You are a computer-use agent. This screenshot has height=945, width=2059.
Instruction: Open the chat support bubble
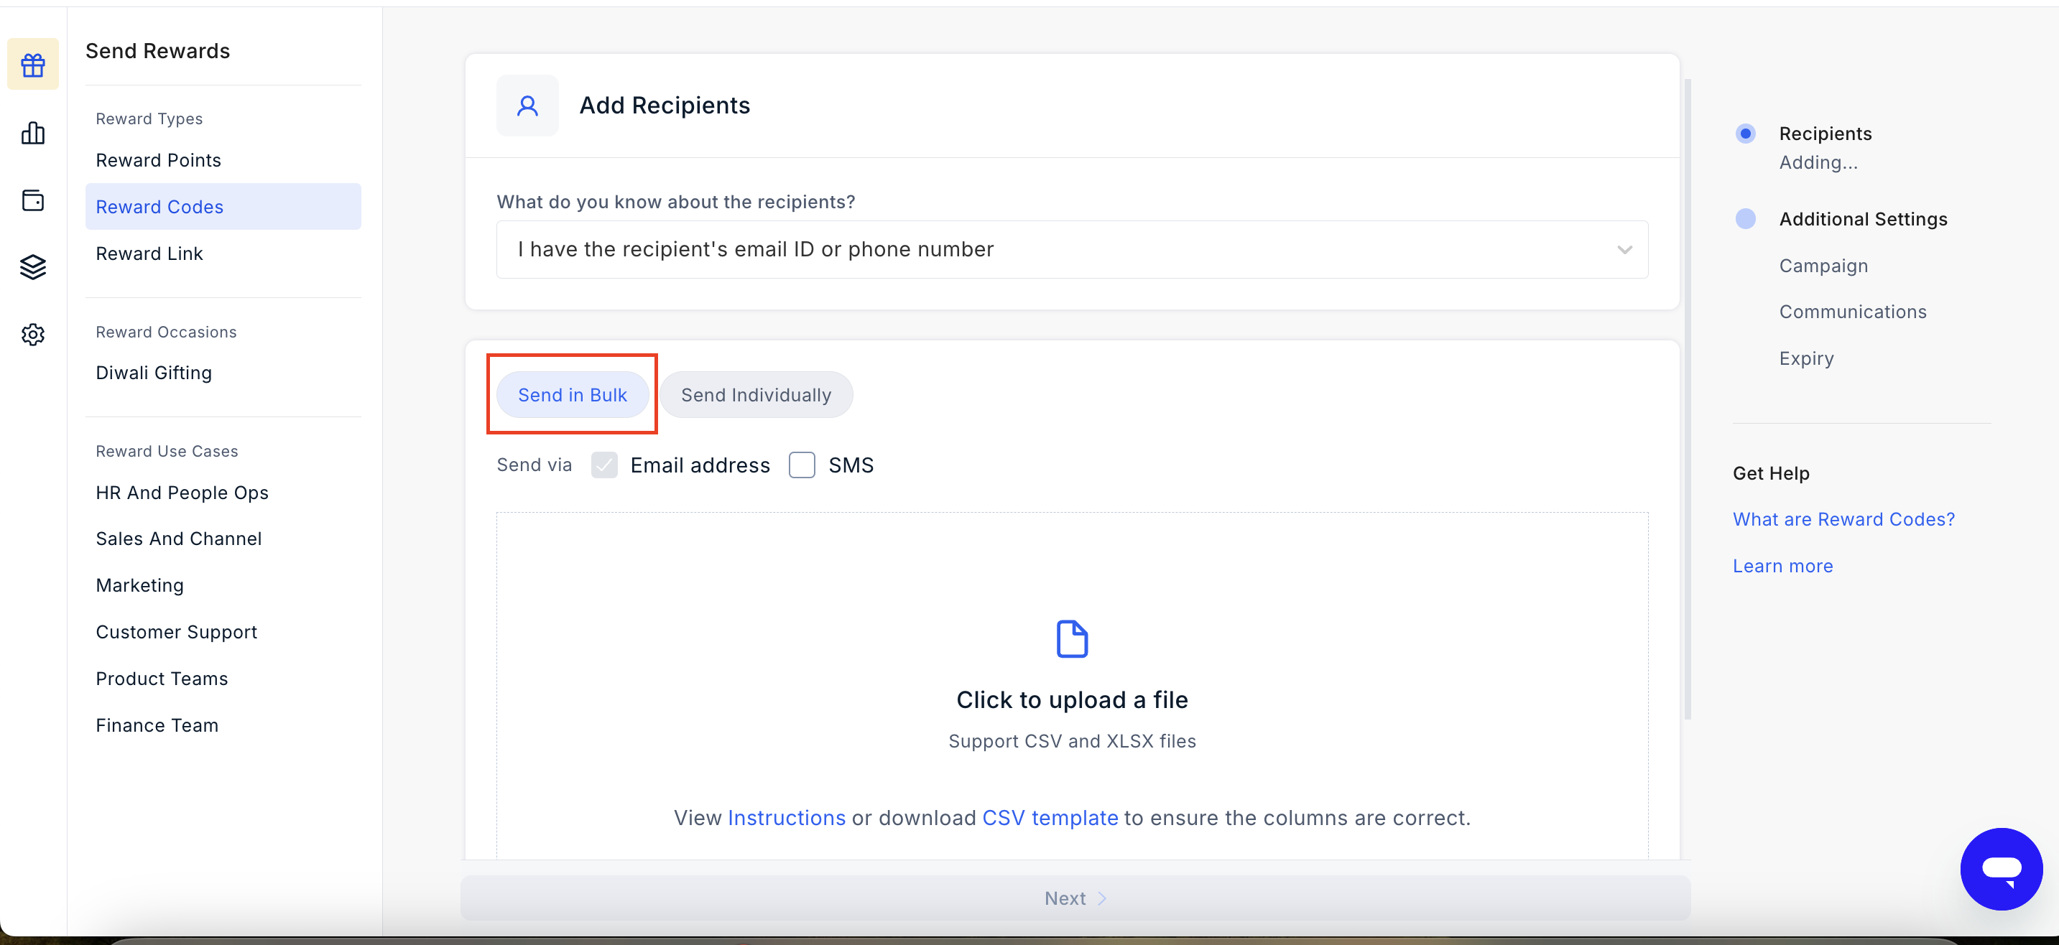tap(2001, 868)
